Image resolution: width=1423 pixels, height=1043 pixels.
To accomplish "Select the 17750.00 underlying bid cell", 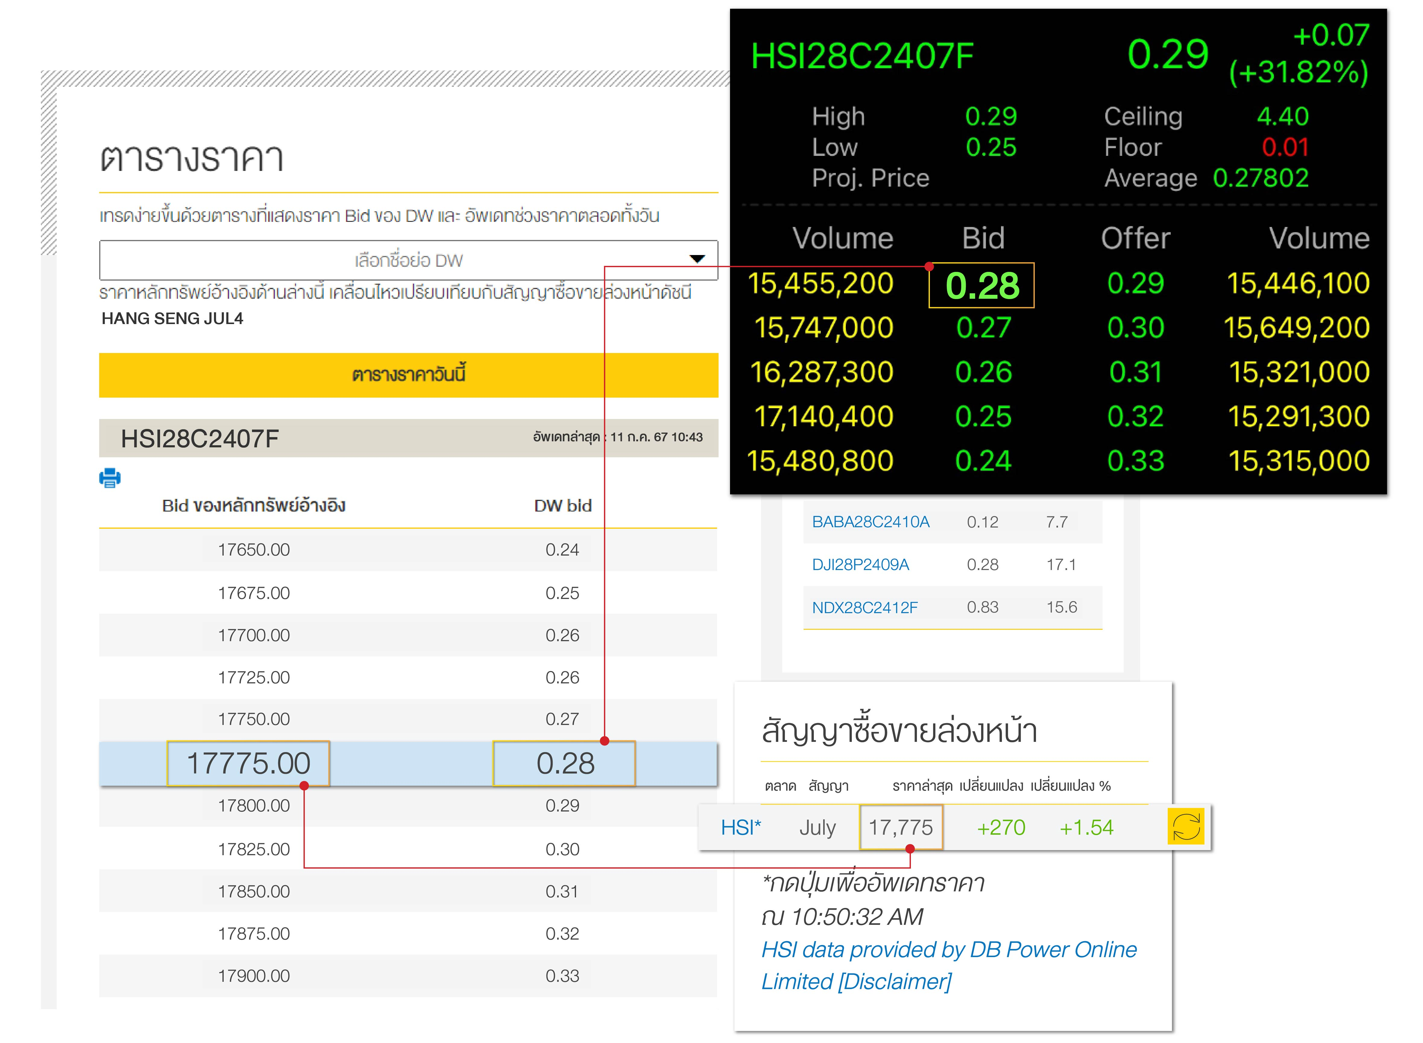I will pyautogui.click(x=254, y=719).
